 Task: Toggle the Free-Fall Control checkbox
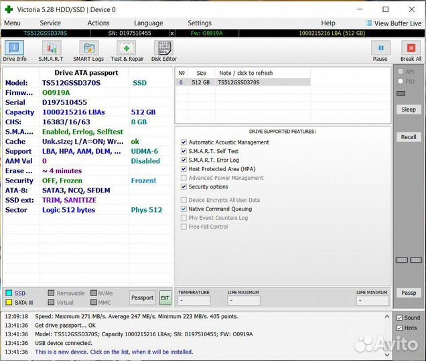pos(184,227)
